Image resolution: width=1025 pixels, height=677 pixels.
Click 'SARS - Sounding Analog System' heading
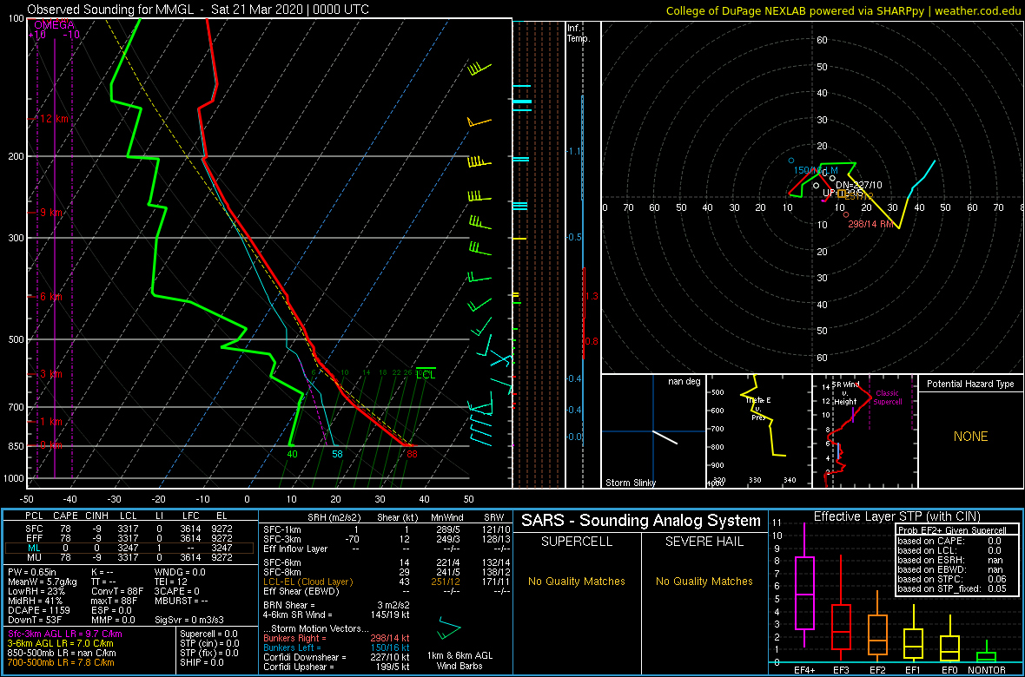coord(641,521)
